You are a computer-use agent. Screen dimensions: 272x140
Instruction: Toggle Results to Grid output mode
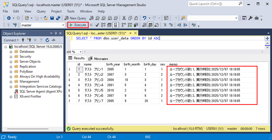point(150,25)
